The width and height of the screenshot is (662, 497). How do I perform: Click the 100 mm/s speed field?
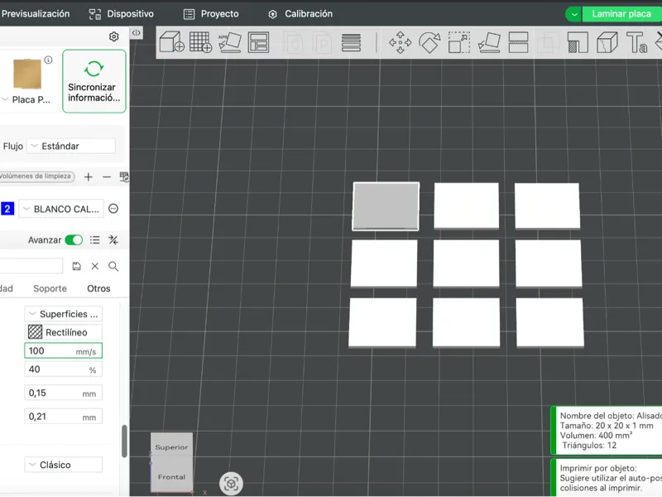tap(64, 350)
